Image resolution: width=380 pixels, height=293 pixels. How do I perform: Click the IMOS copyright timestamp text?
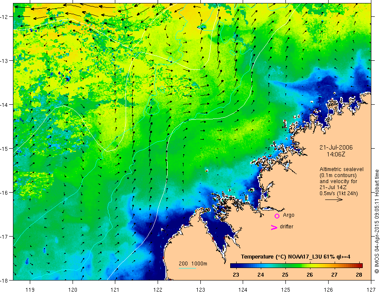click(x=377, y=221)
